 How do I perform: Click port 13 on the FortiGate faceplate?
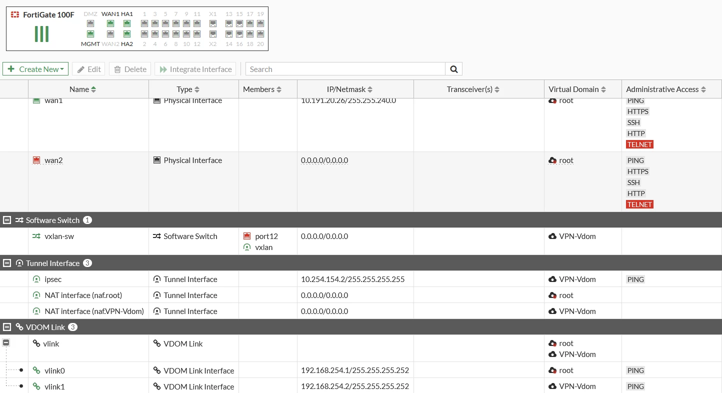click(x=229, y=23)
